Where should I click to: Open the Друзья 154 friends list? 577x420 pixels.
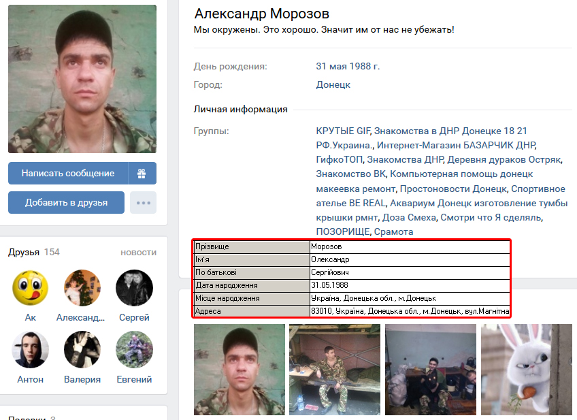point(34,252)
